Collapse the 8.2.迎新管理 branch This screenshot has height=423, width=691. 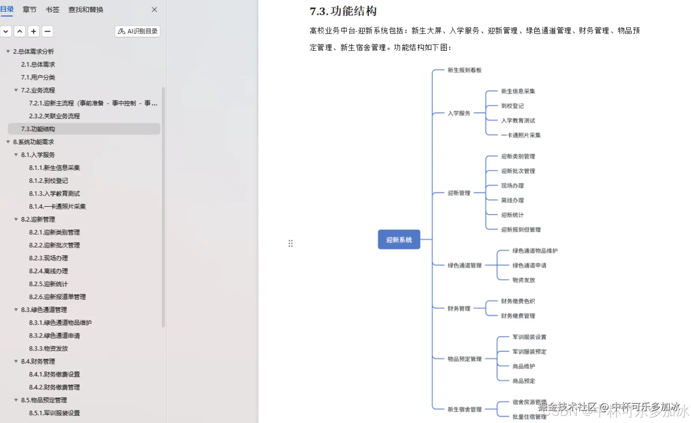tap(15, 219)
